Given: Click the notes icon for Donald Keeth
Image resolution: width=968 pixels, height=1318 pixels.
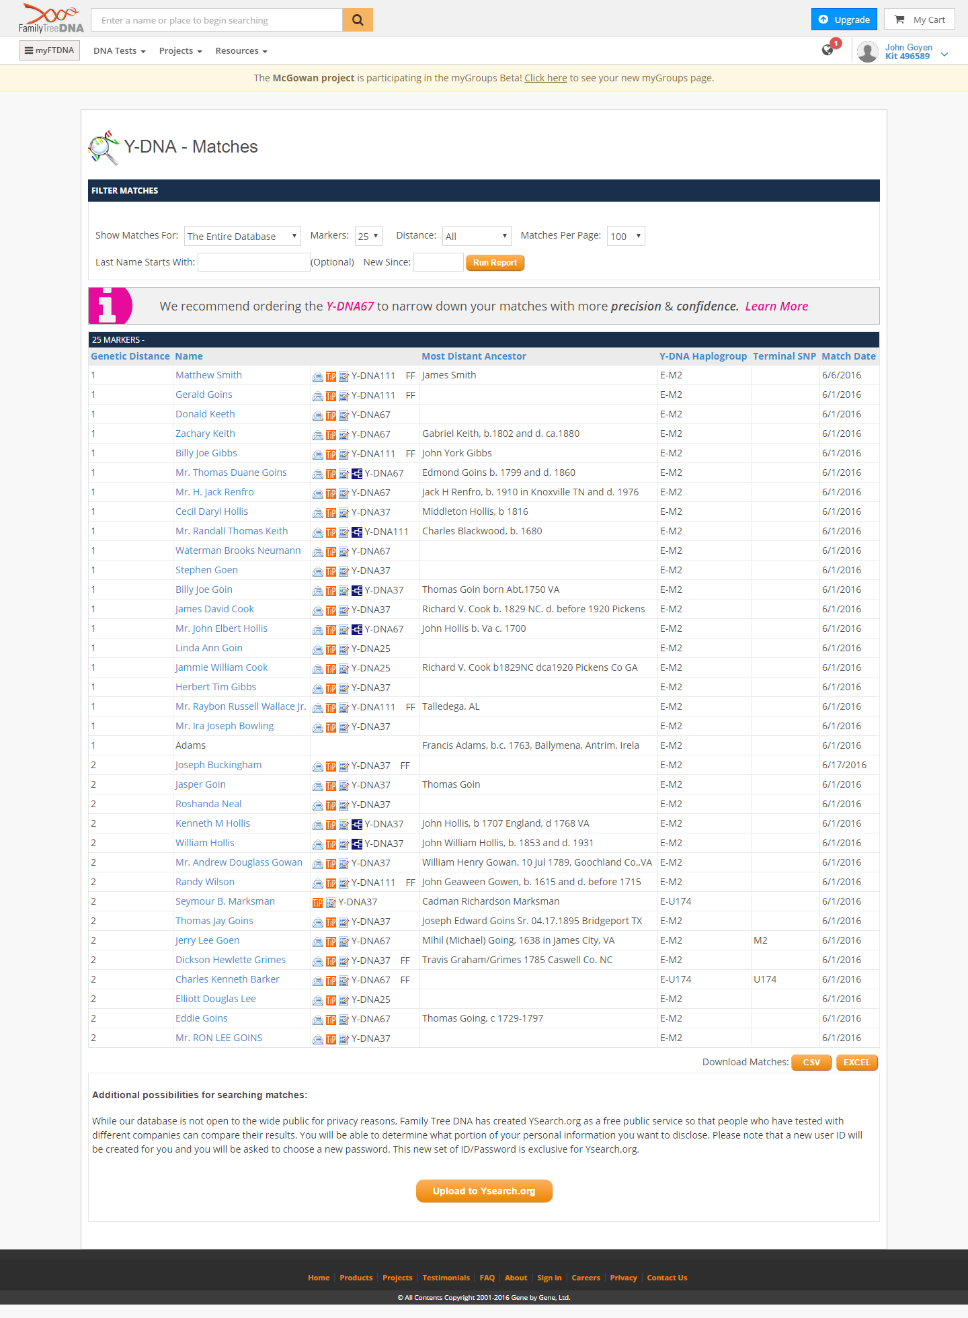Looking at the screenshot, I should (344, 415).
